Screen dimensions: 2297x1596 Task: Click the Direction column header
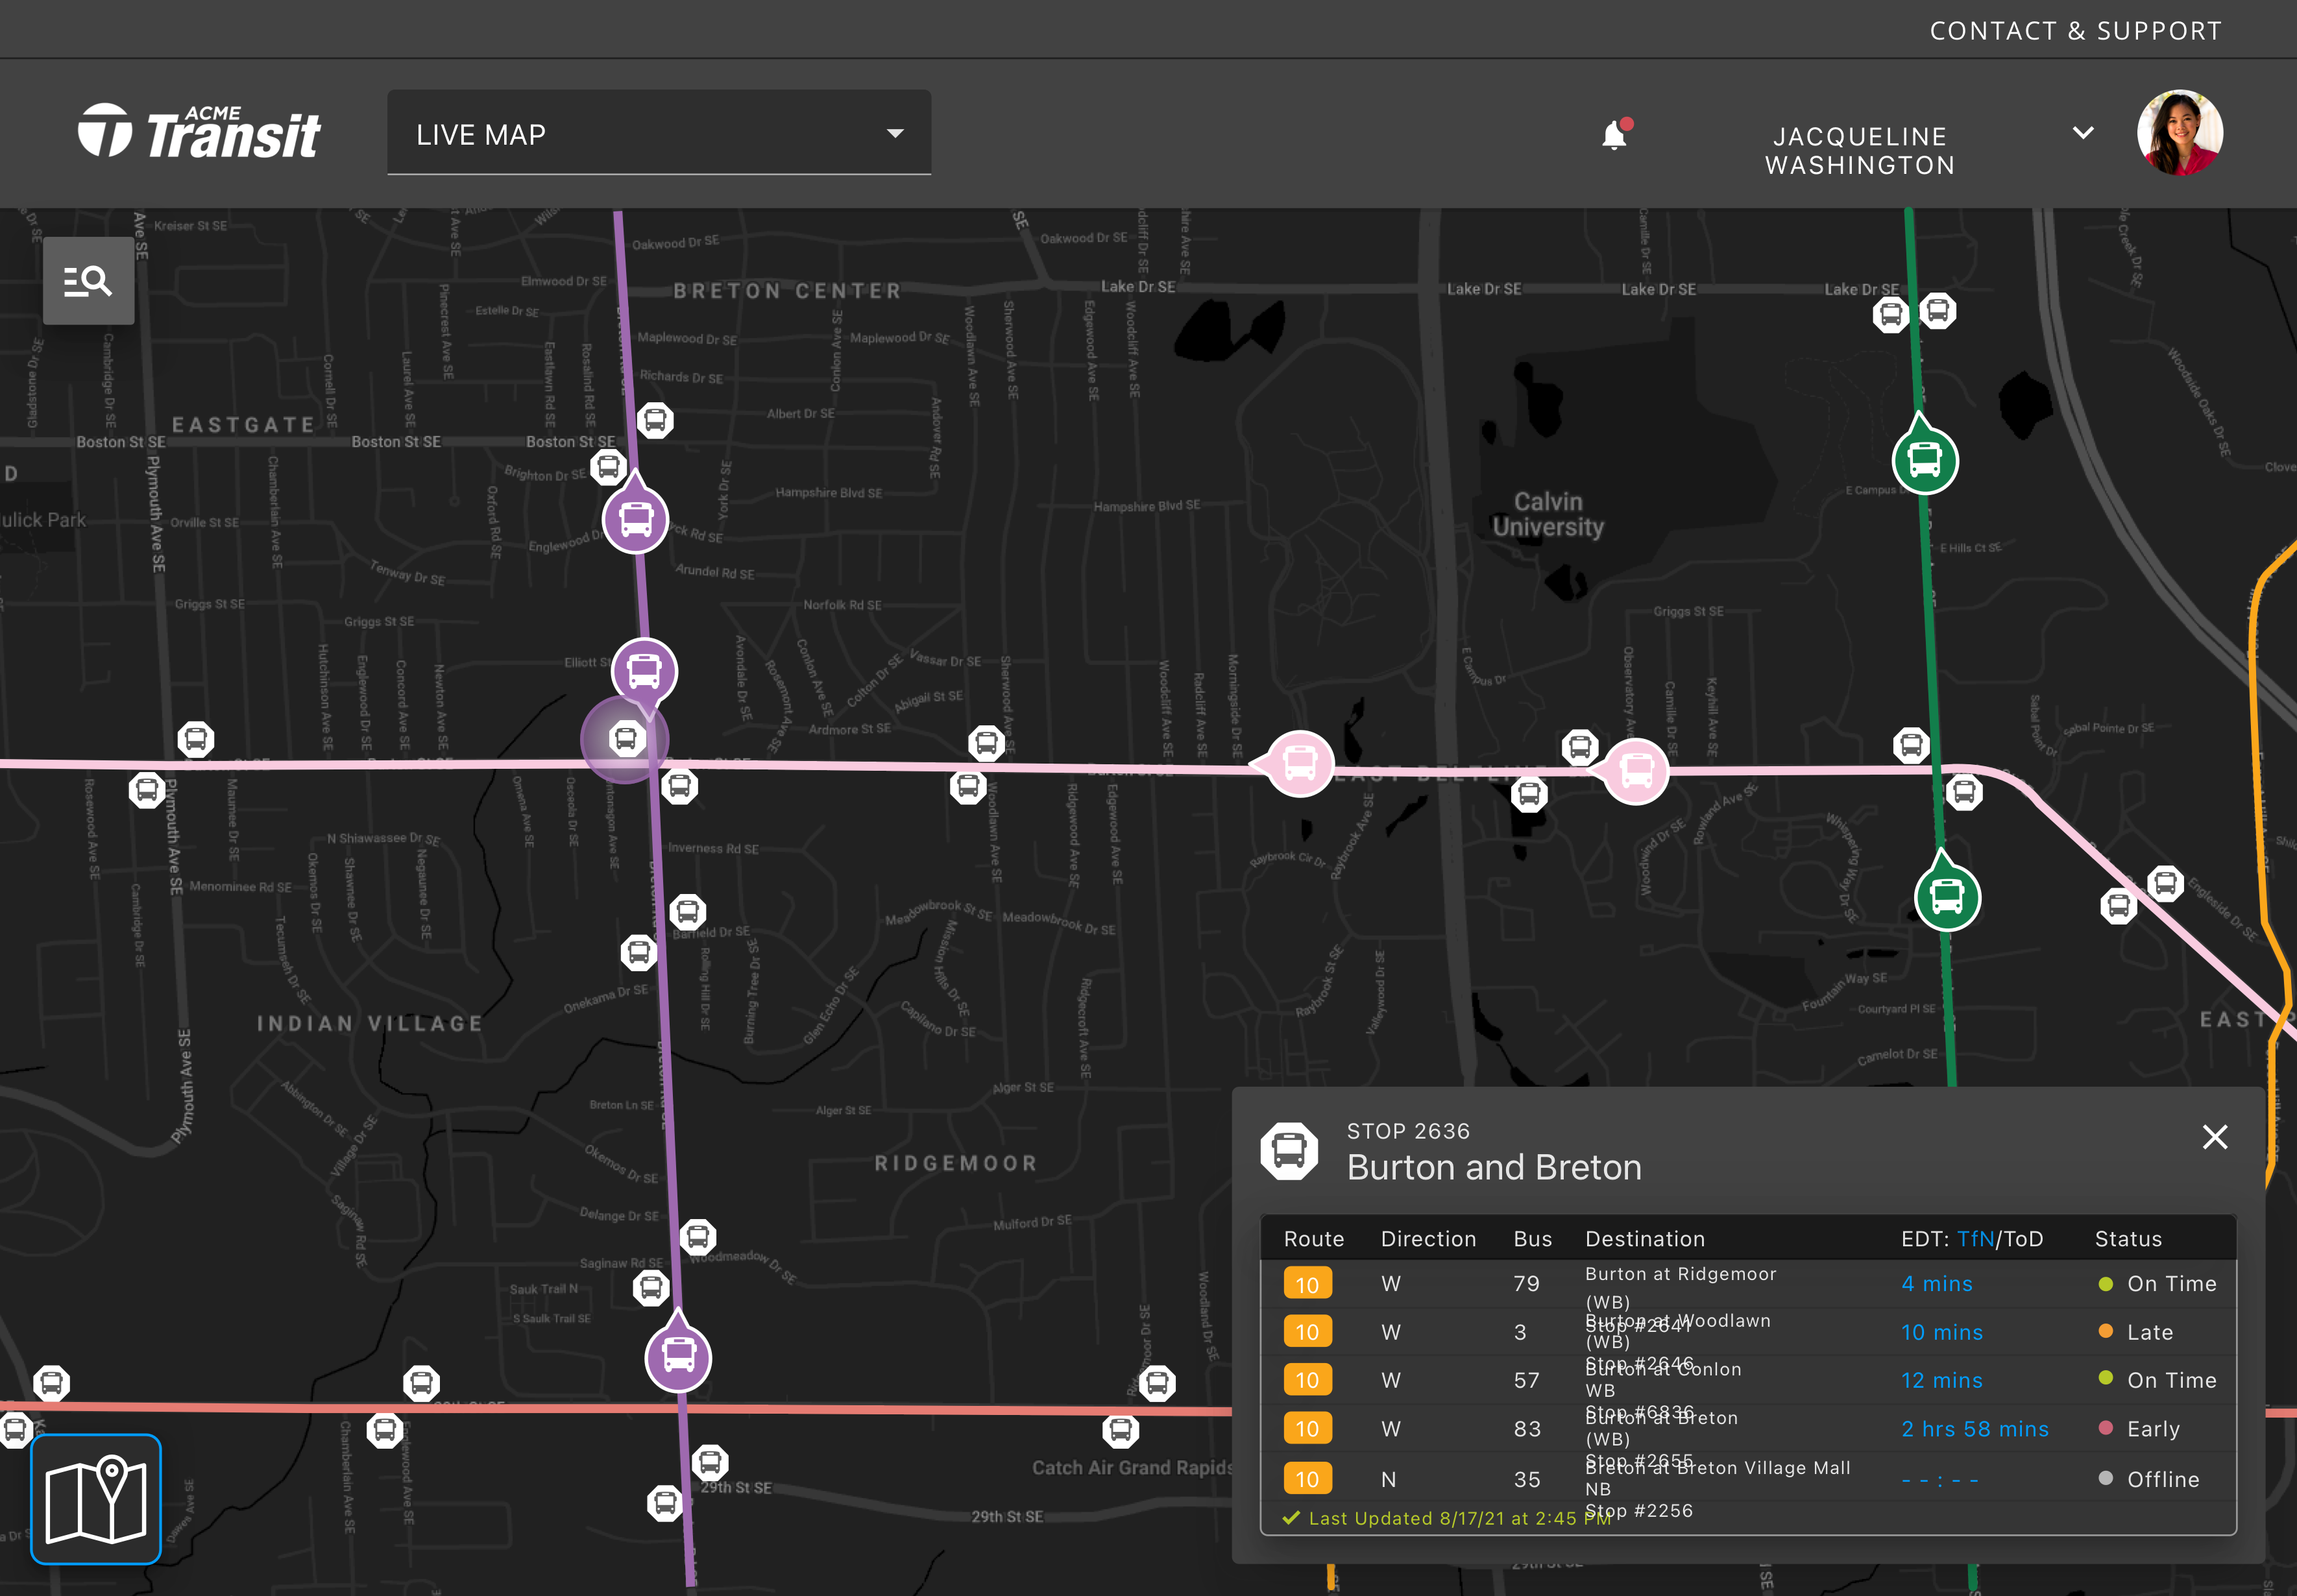(1428, 1239)
